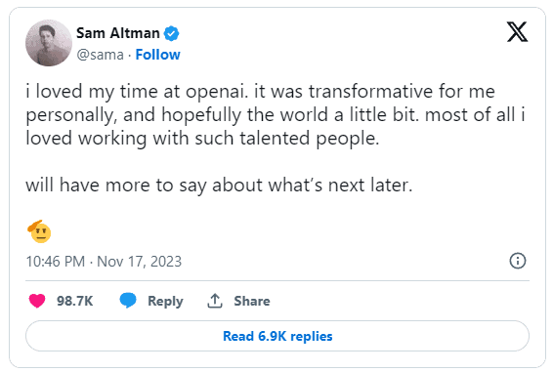Open the Sam Altman display name
Viewport: 553px width, 372px height.
point(118,33)
